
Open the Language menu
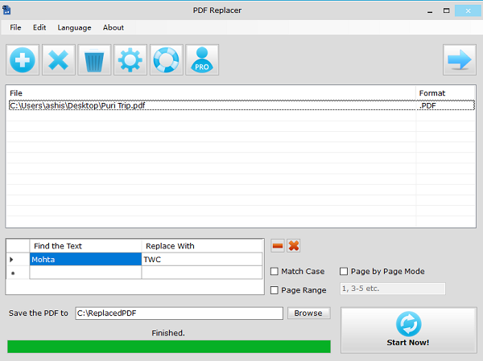click(x=74, y=27)
